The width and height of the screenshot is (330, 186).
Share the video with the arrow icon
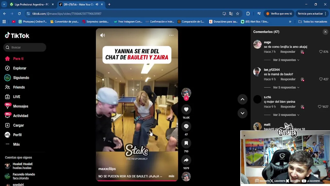tap(186, 160)
